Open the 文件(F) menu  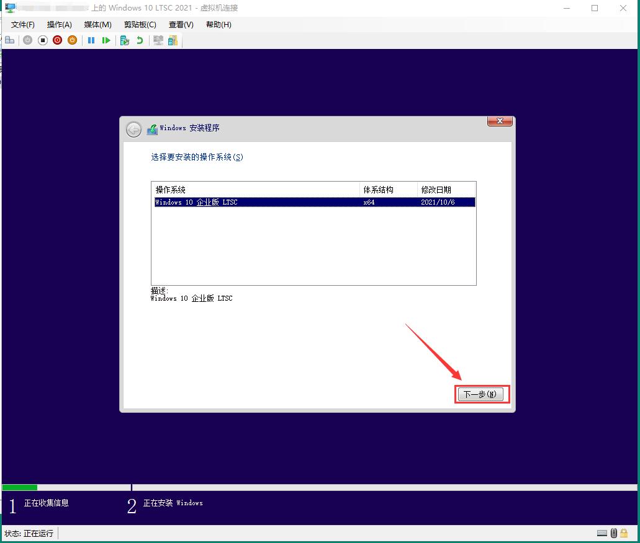23,24
